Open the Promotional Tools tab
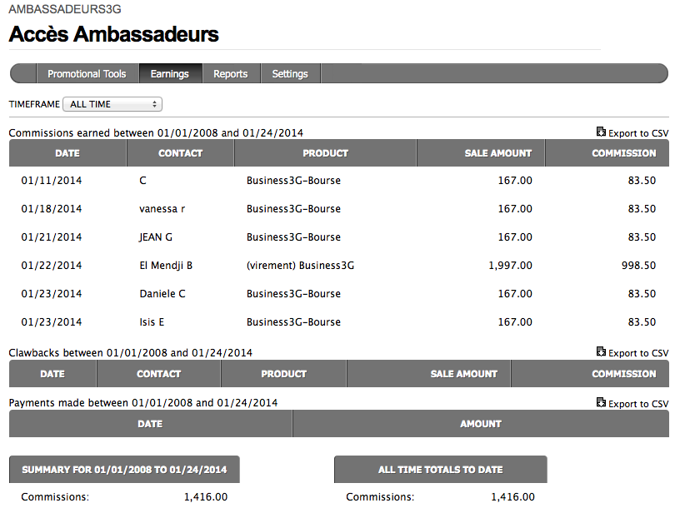This screenshot has width=690, height=508. (87, 74)
